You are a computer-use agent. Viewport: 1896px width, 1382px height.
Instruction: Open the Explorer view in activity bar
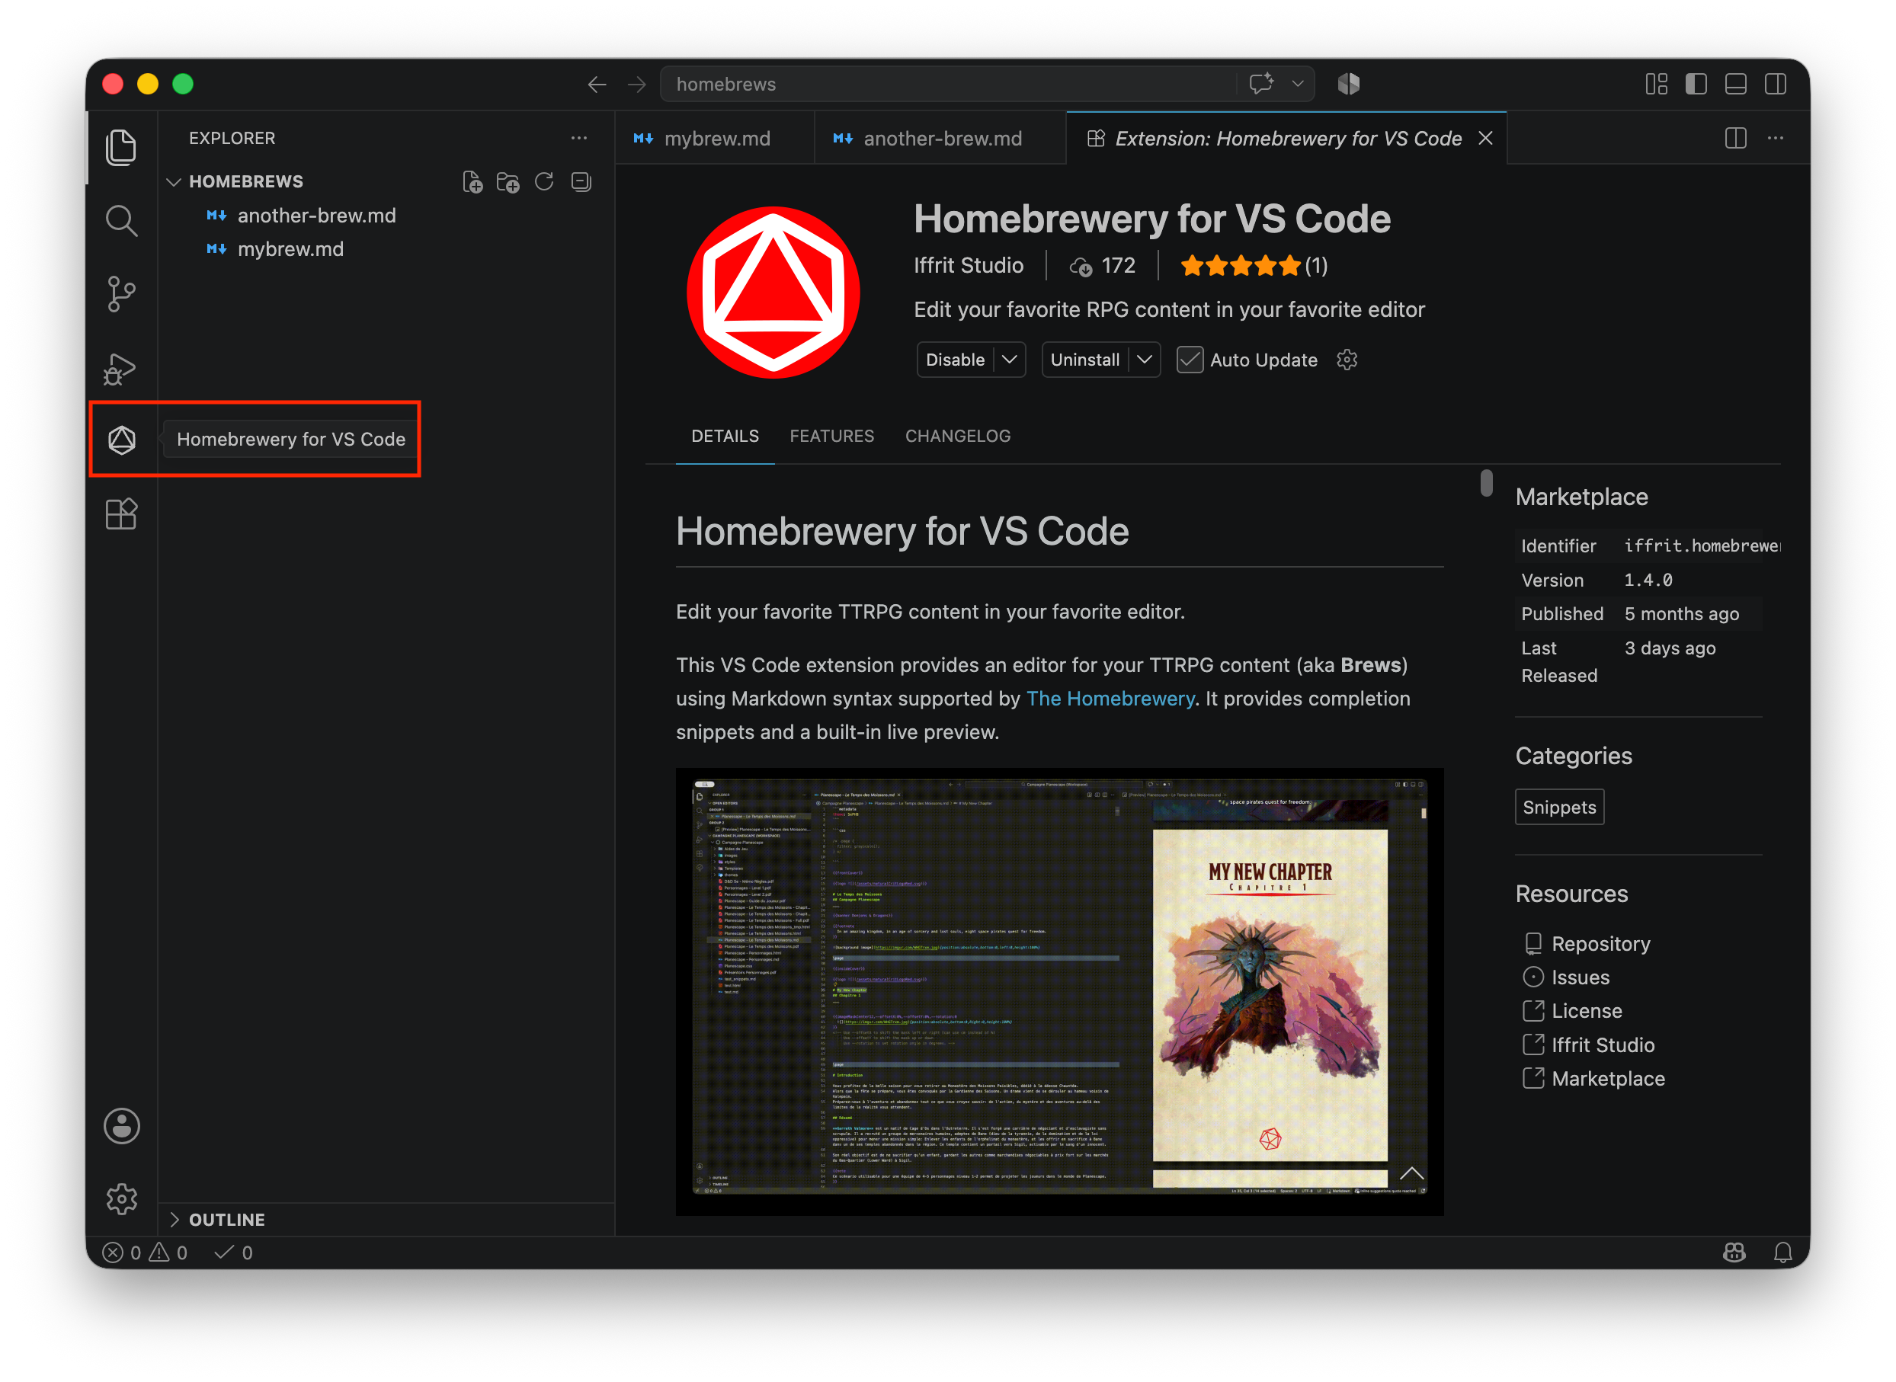point(121,147)
